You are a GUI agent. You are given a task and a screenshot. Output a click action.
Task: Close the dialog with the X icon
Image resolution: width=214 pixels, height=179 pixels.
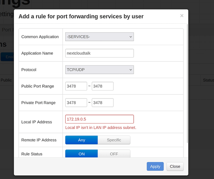coord(182,16)
